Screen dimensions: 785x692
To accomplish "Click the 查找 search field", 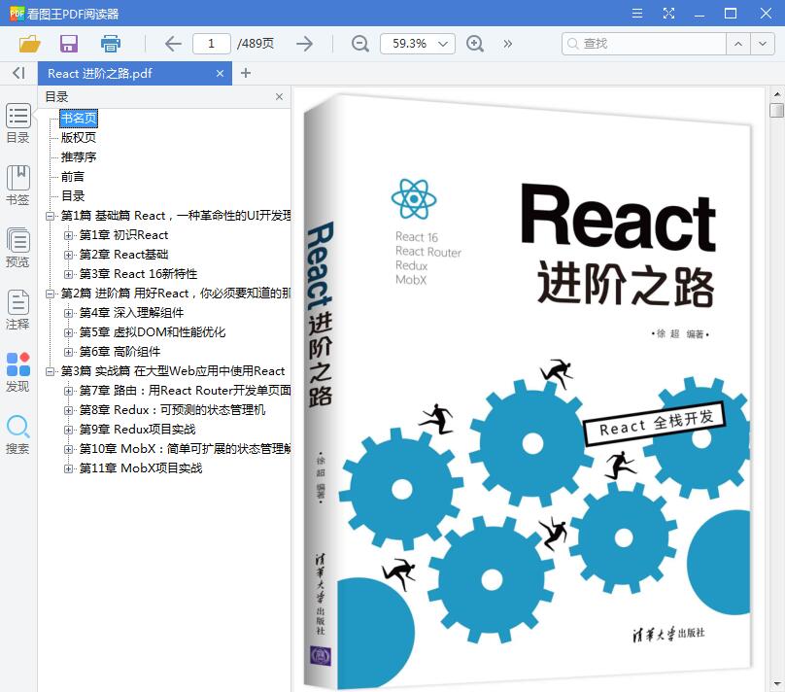I will coord(644,44).
